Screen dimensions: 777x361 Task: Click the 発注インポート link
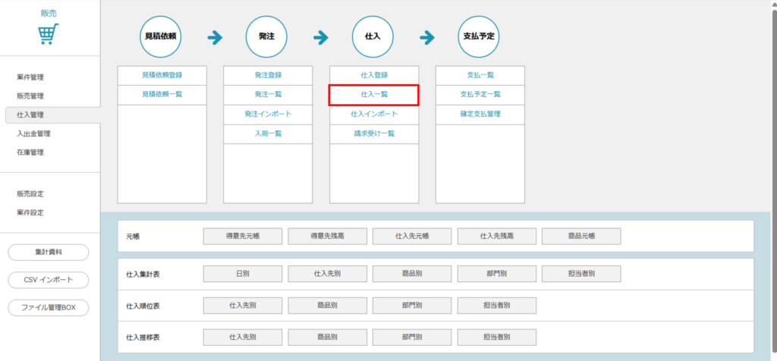pos(268,114)
